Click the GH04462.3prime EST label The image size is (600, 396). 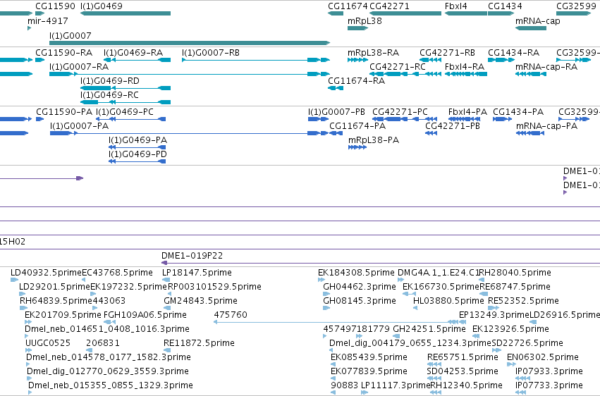(360, 287)
